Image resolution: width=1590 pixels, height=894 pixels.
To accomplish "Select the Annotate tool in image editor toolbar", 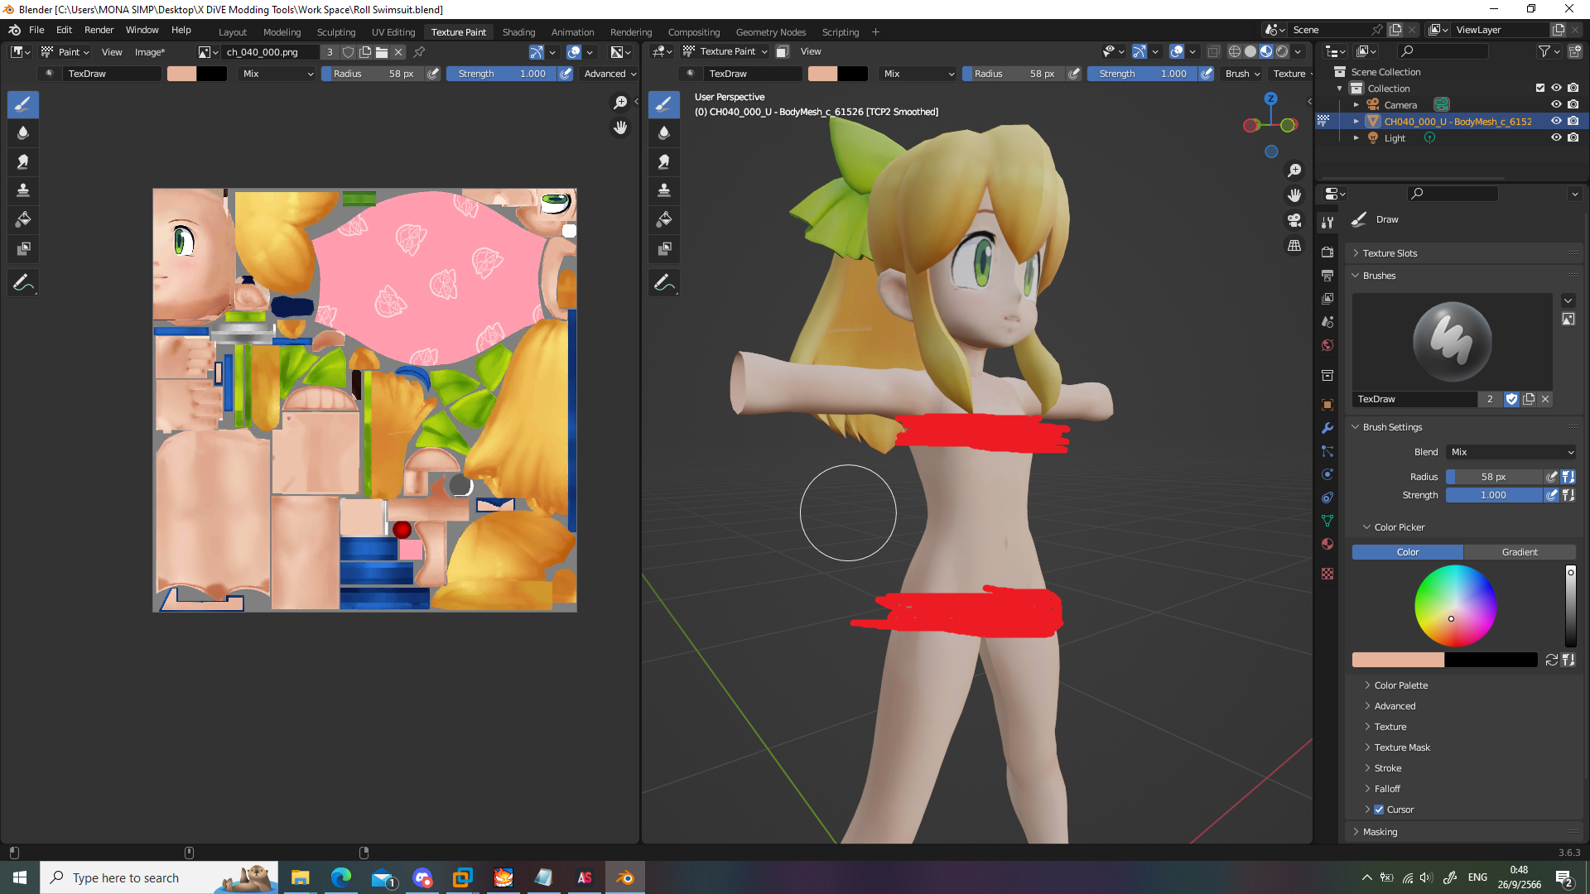I will tap(23, 283).
